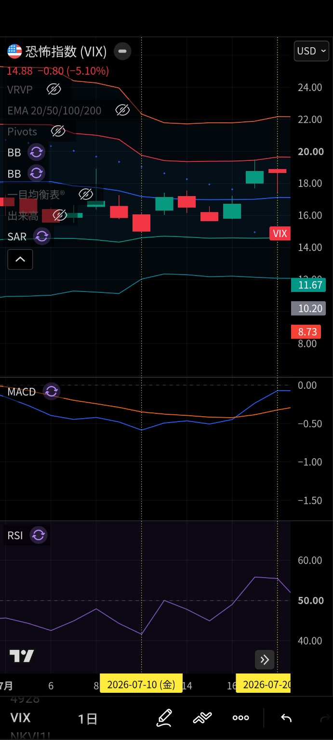Toggle visibility of 一目均衡表 indicator

pos(85,194)
